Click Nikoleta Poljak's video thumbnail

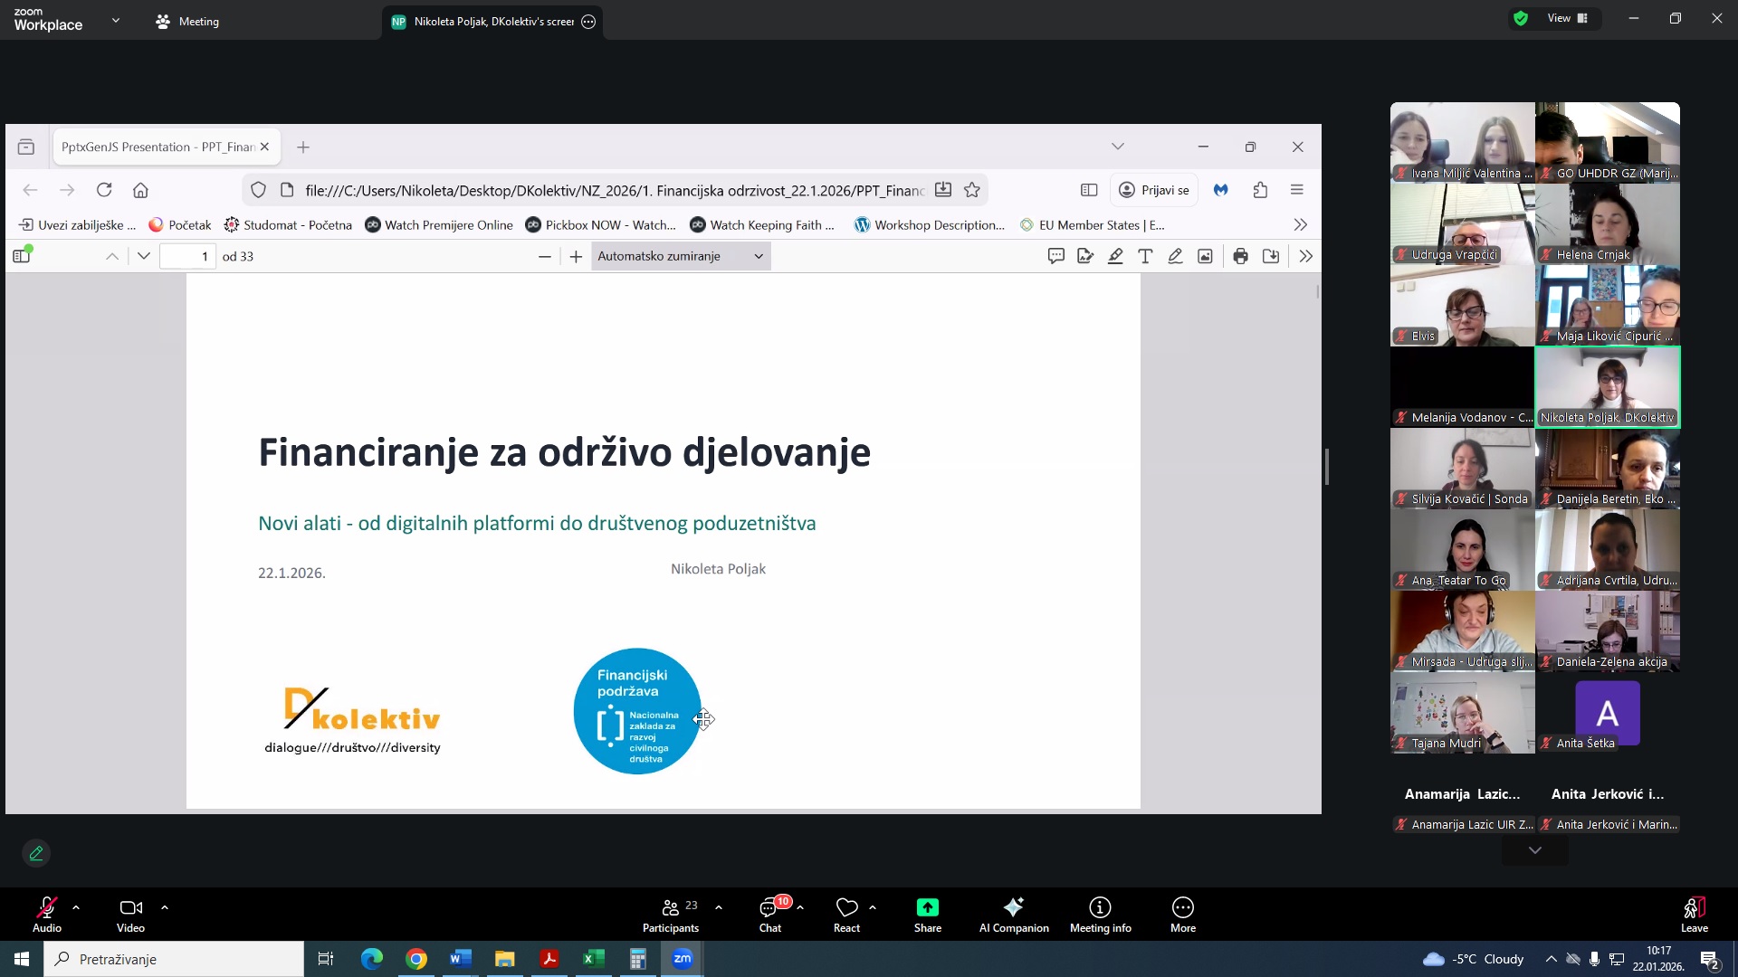[x=1608, y=386]
